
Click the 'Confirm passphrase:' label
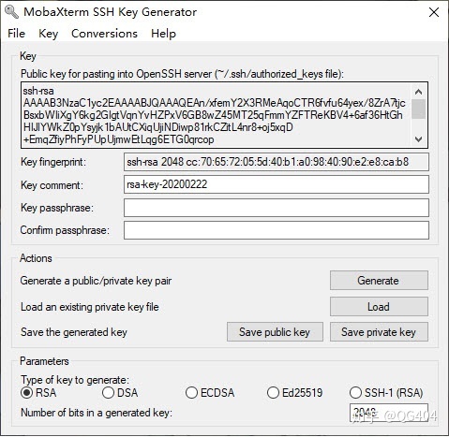(x=65, y=230)
